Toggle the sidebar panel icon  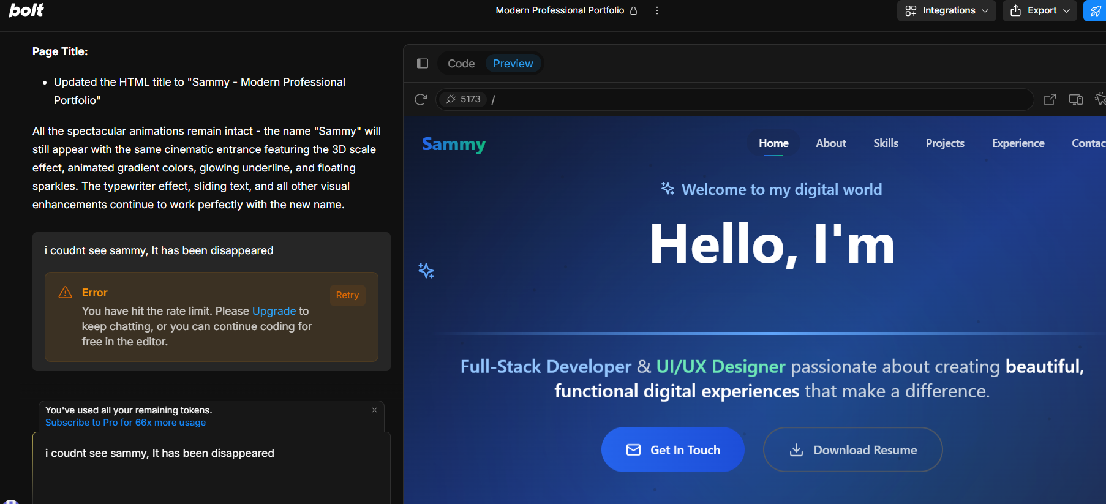(x=423, y=64)
